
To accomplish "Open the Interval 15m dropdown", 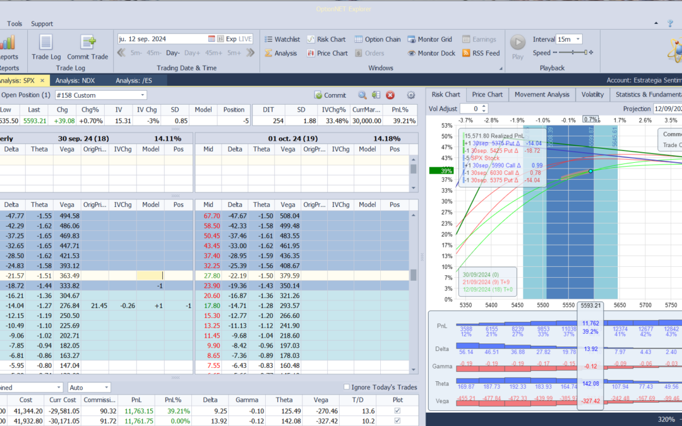I will point(578,39).
